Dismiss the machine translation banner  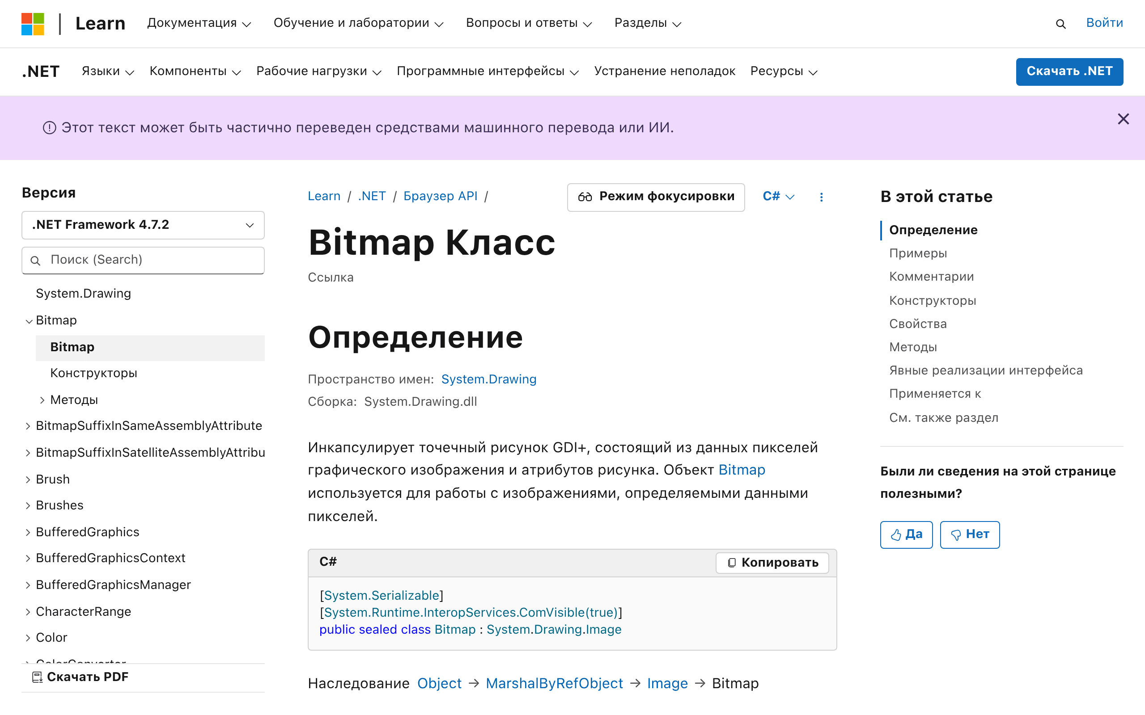tap(1123, 119)
